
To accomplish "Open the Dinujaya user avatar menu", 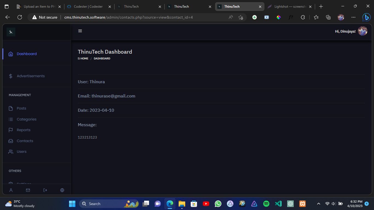I will pos(362,31).
